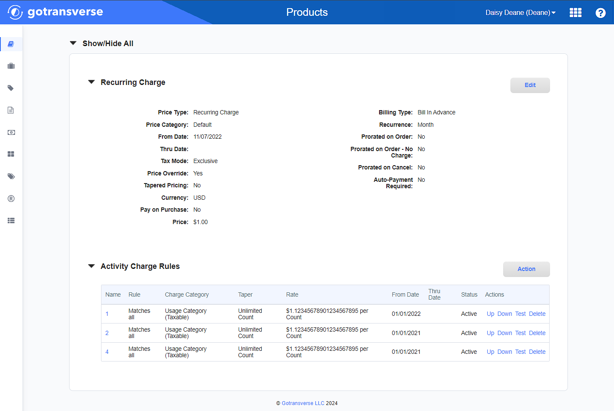
Task: Click the From Date column header
Action: click(x=405, y=294)
